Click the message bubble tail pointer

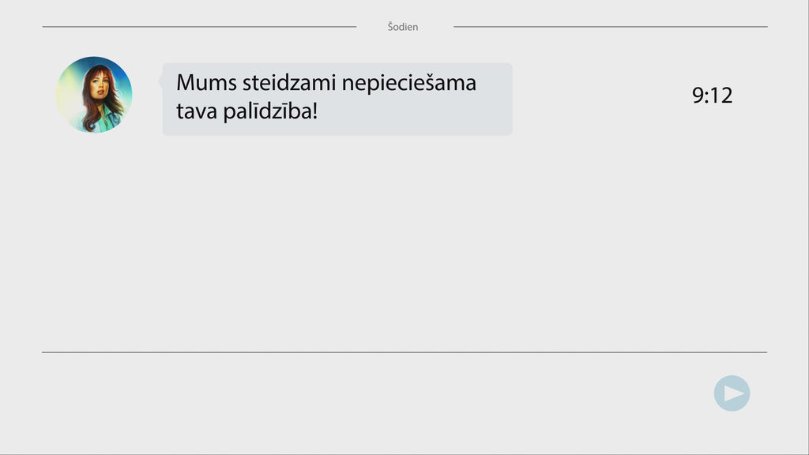click(x=161, y=79)
